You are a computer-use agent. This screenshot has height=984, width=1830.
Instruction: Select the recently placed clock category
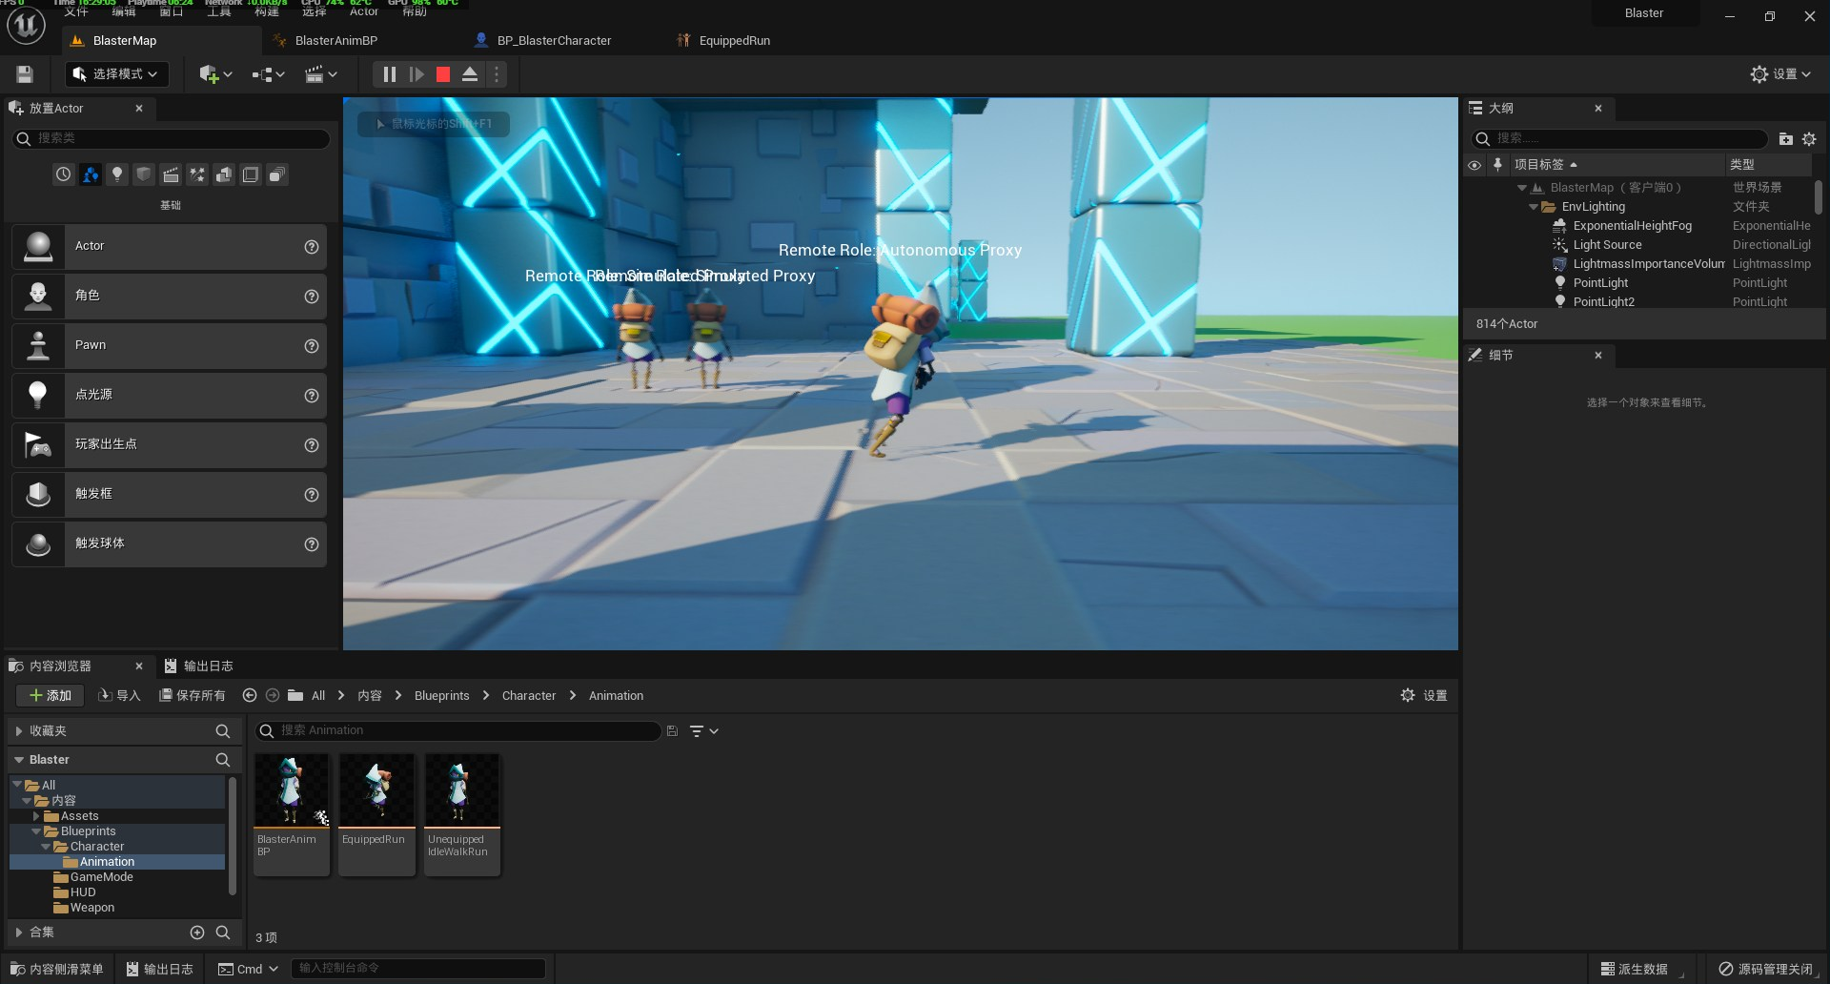63,174
